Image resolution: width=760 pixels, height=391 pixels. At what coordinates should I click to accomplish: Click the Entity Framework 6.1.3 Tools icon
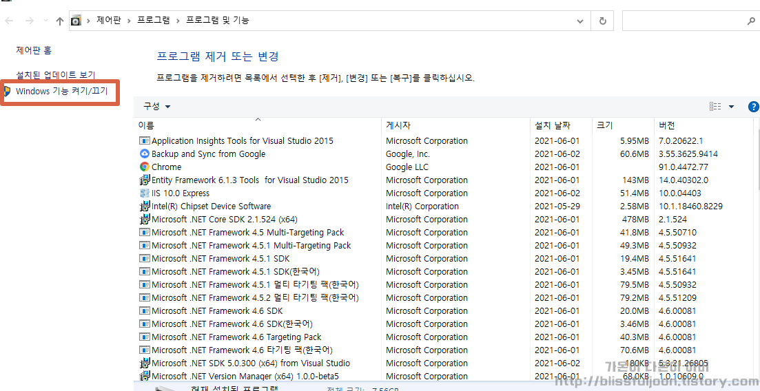[x=145, y=180]
